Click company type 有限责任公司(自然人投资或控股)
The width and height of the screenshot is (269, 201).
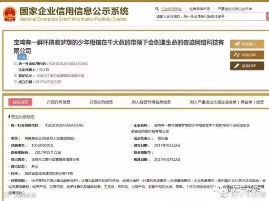[50, 138]
